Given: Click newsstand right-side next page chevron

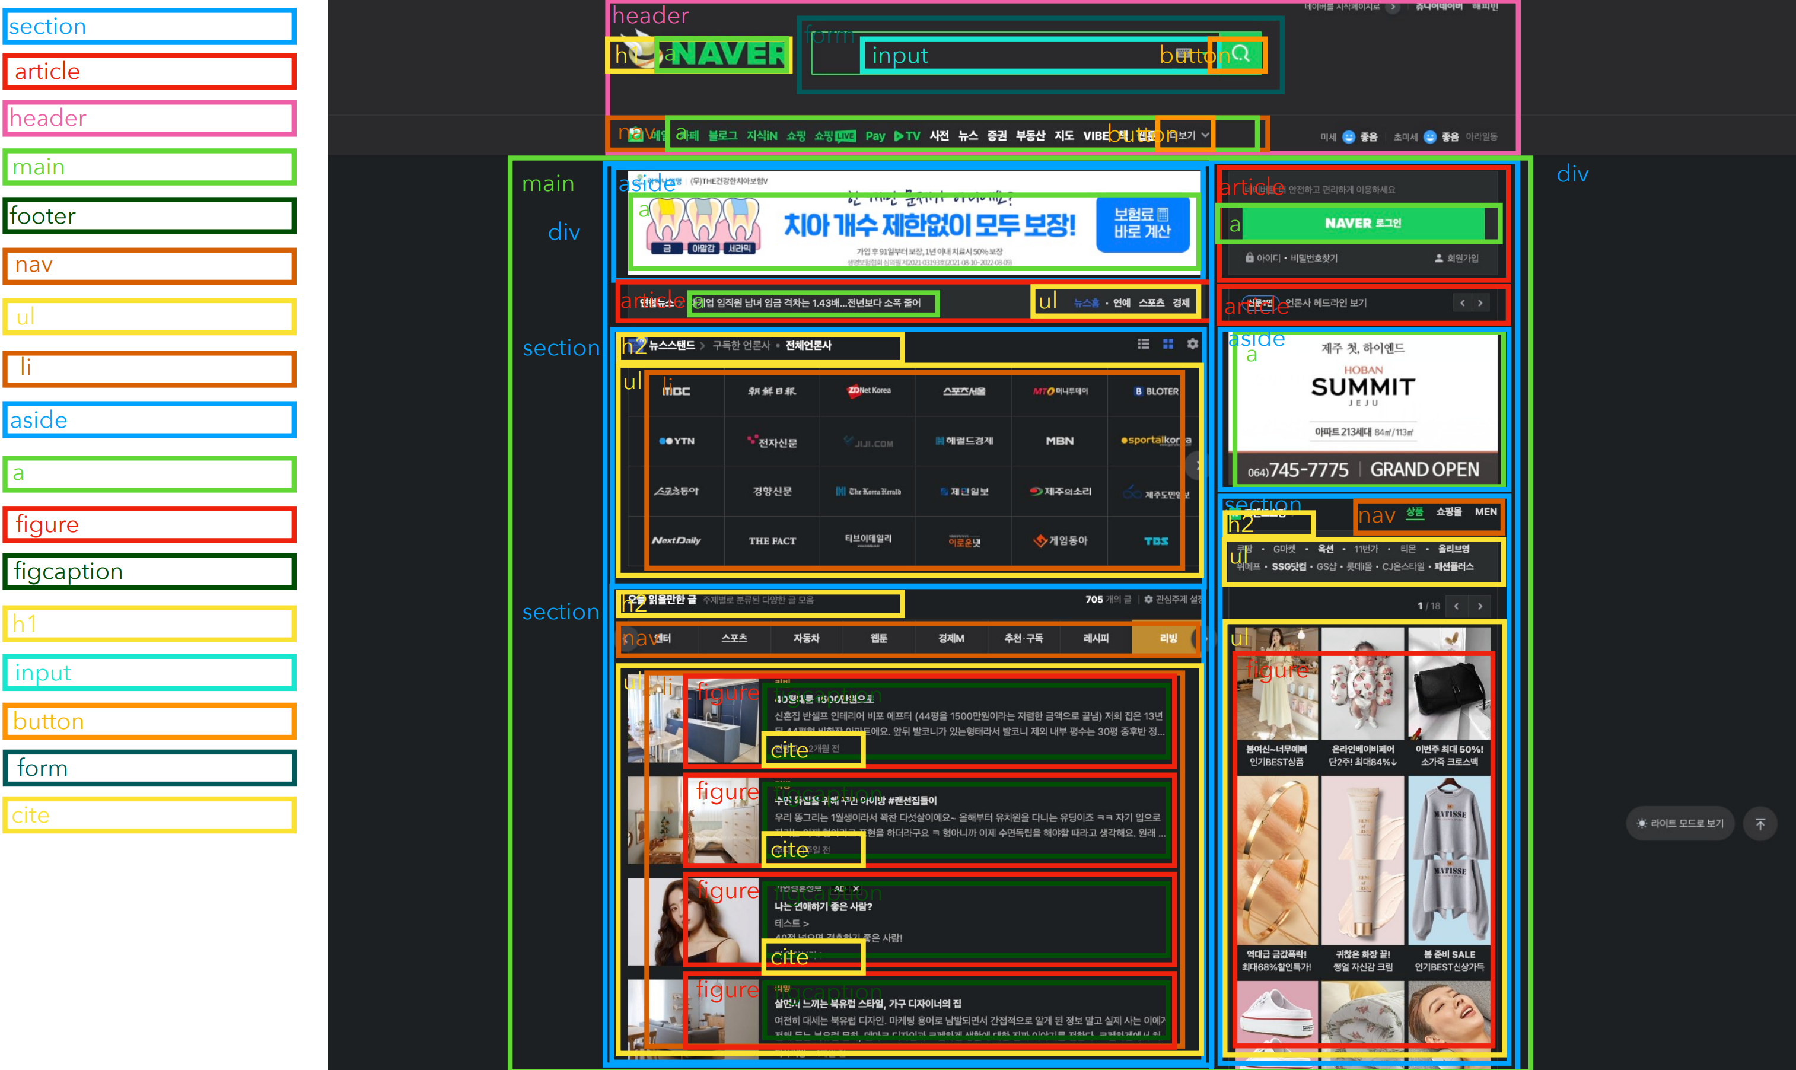Looking at the screenshot, I should click(1197, 466).
